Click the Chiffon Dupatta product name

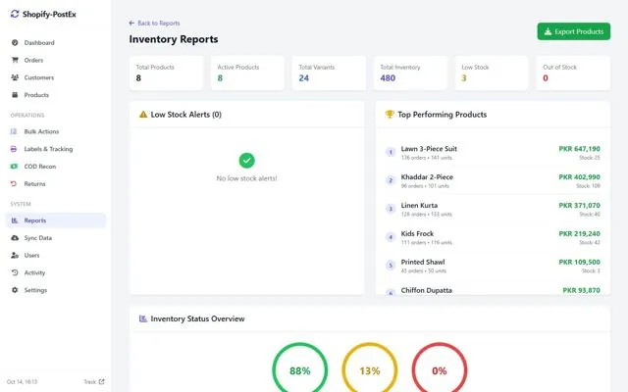tap(427, 290)
